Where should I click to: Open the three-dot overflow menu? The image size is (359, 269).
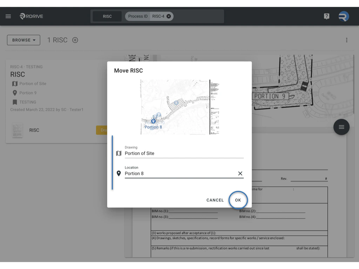(x=346, y=40)
